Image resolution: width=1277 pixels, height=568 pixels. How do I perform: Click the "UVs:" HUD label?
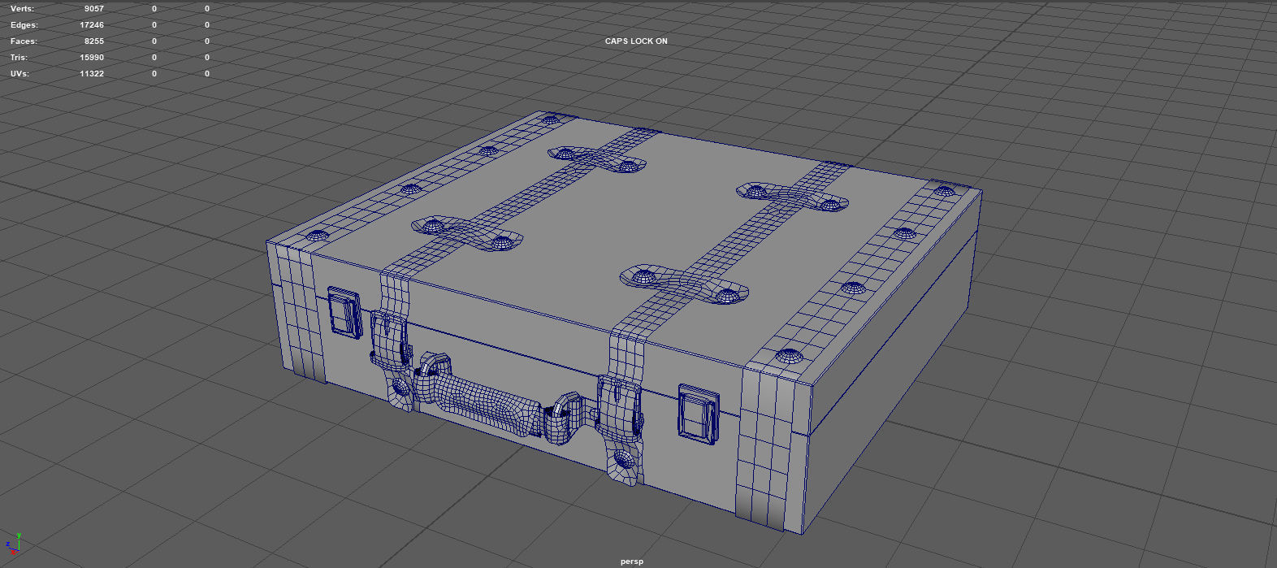(19, 74)
